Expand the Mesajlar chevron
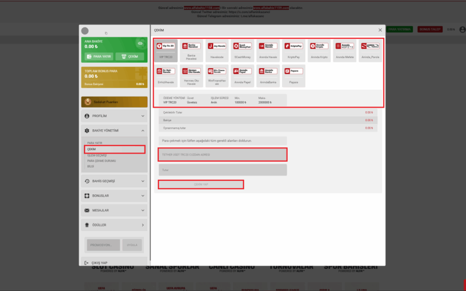This screenshot has width=466, height=291. 143,210
